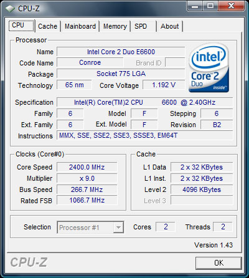The width and height of the screenshot is (249, 278).
Task: Click the Core Voltage value field
Action: click(164, 85)
